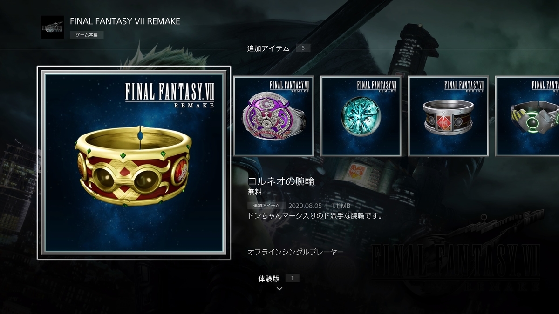Open the FINAL FANTASY VII REMAKE game icon
Viewport: 559px width, 314px height.
pyautogui.click(x=52, y=27)
